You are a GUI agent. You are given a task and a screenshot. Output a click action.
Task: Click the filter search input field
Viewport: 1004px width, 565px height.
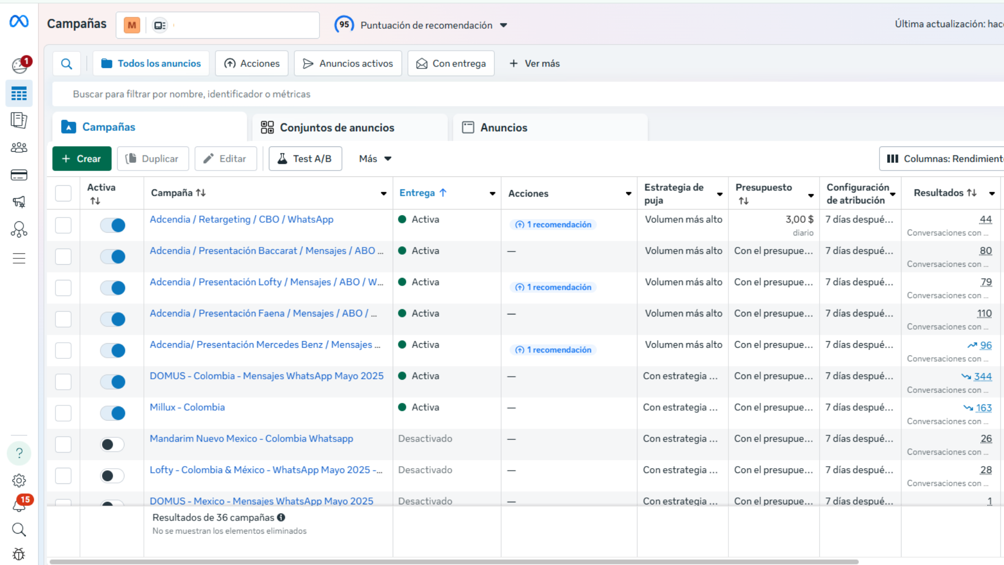(528, 94)
